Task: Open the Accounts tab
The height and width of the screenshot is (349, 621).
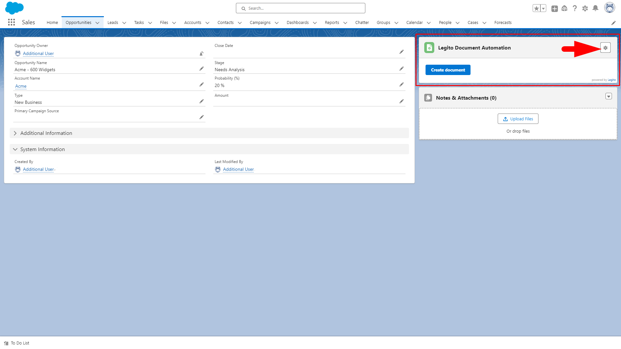Action: [x=193, y=22]
